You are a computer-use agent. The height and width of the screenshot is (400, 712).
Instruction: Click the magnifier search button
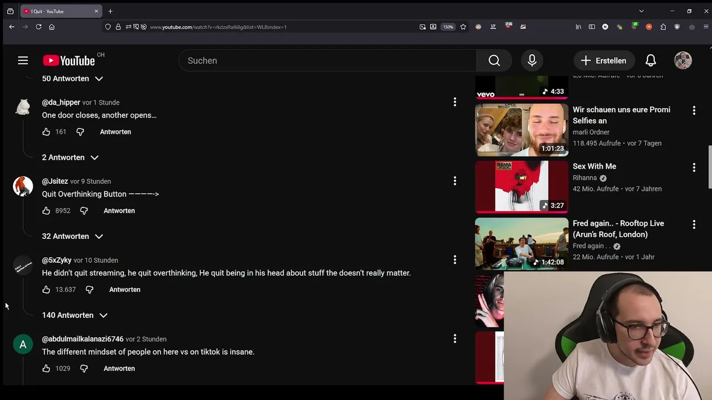point(494,61)
